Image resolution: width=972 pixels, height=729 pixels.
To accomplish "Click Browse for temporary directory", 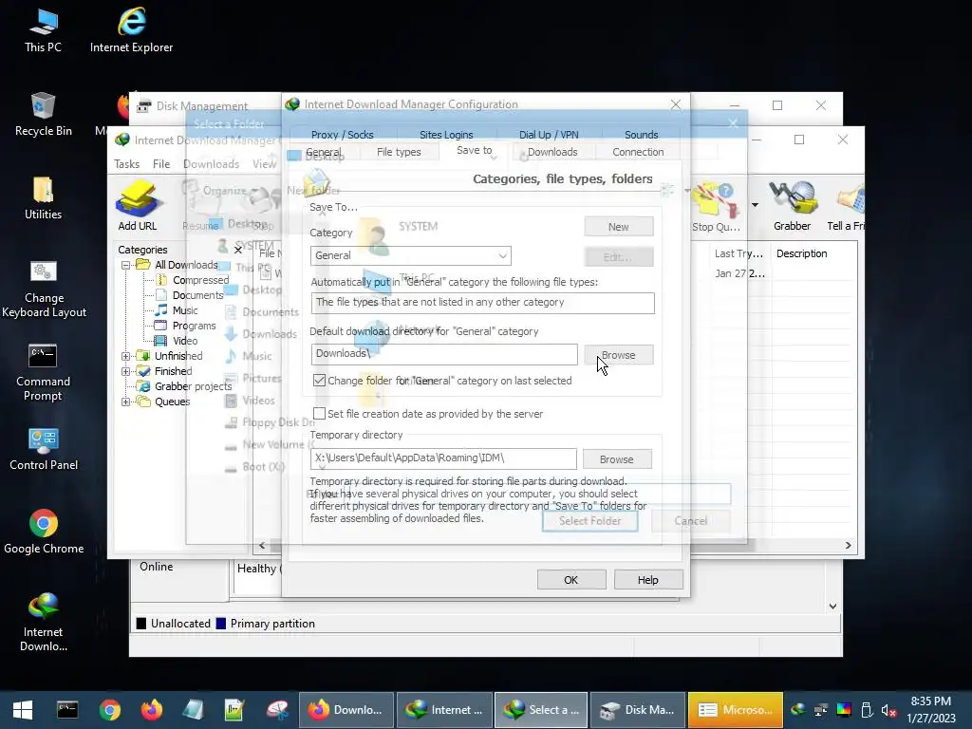I will 617,459.
